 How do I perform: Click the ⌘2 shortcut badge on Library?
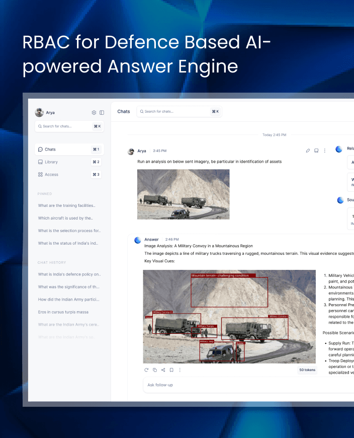click(96, 162)
